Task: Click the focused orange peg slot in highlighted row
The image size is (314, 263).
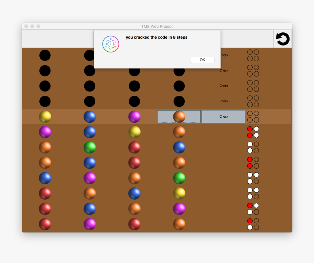Action: (179, 117)
